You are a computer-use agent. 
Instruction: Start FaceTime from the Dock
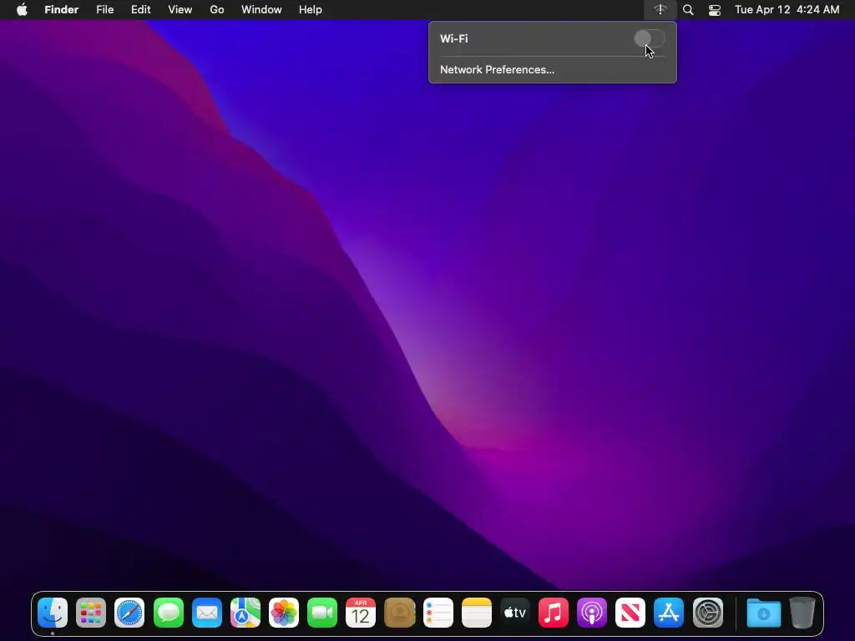(x=322, y=613)
